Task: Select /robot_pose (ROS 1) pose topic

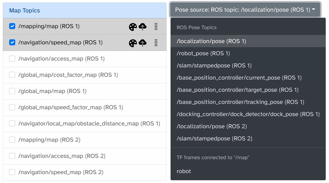Action: pyautogui.click(x=203, y=53)
